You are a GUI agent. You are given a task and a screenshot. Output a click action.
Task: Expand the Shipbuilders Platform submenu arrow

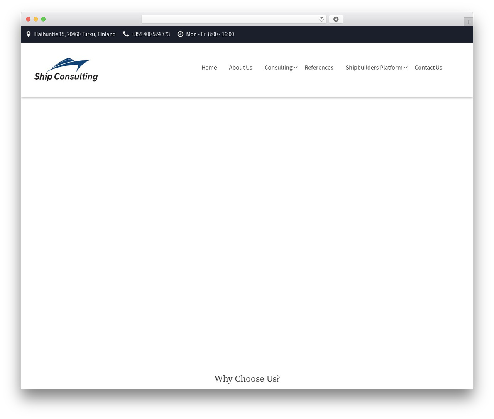(x=406, y=68)
